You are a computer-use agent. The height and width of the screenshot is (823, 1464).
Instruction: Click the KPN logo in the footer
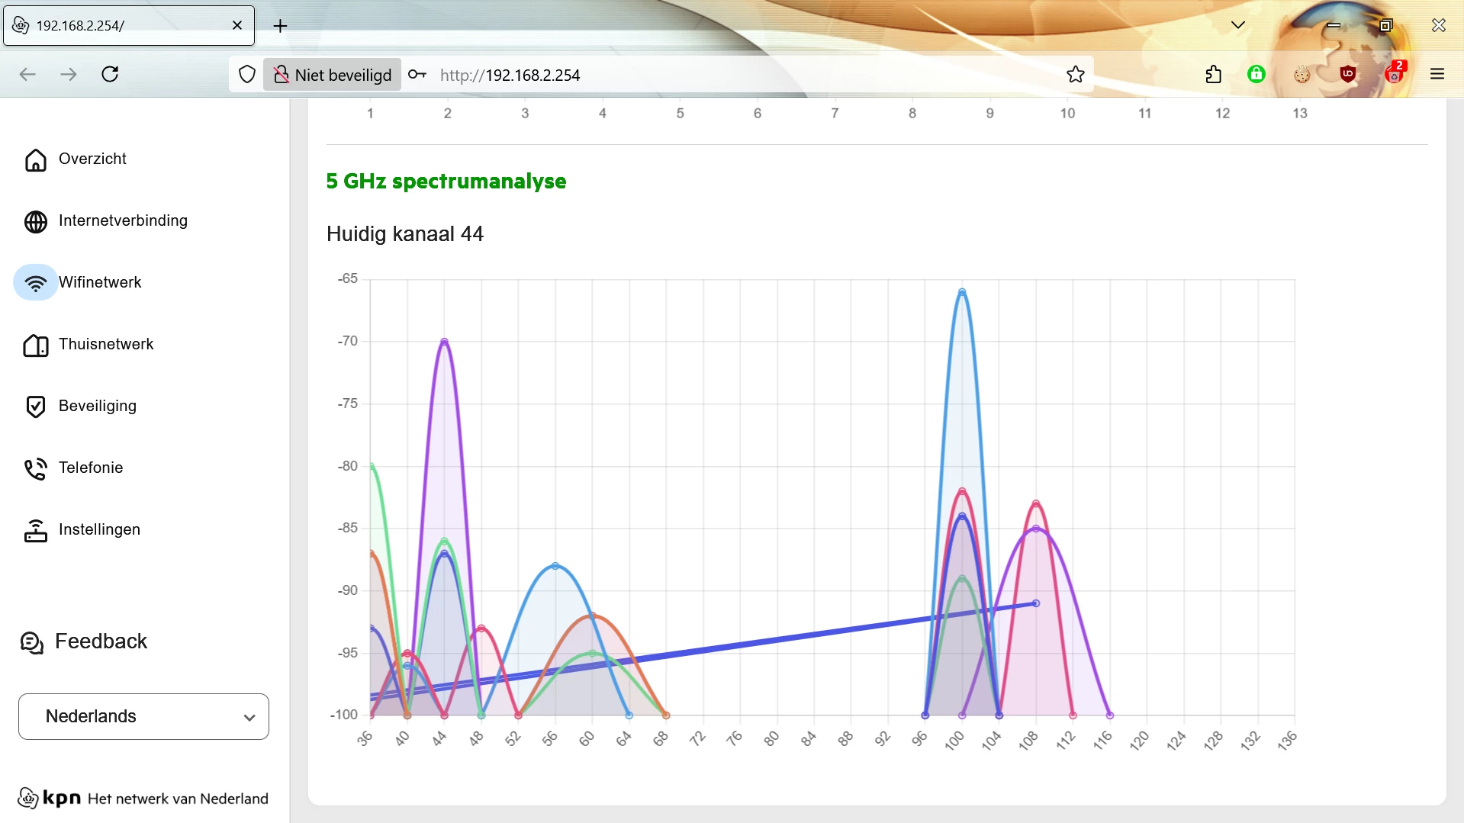[x=49, y=798]
